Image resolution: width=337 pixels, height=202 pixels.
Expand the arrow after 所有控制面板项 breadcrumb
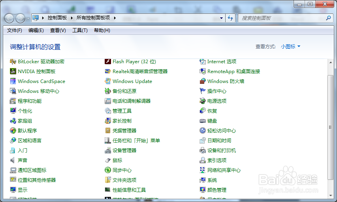pos(115,18)
